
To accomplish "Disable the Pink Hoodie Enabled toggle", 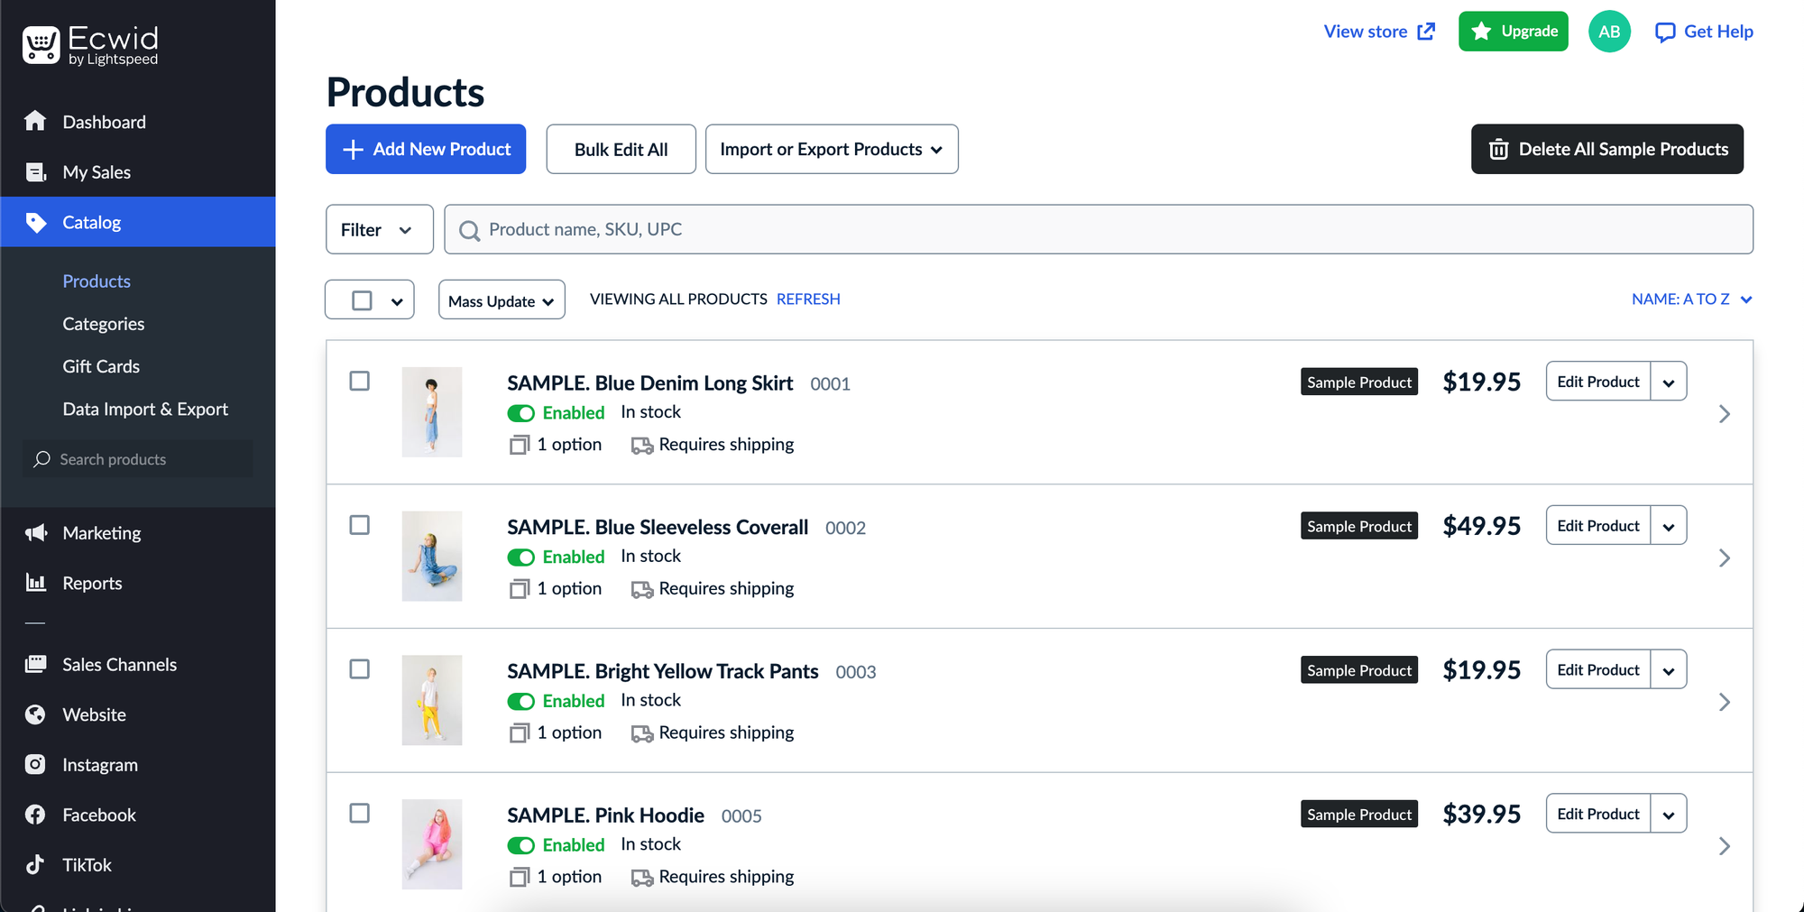I will (x=520, y=845).
